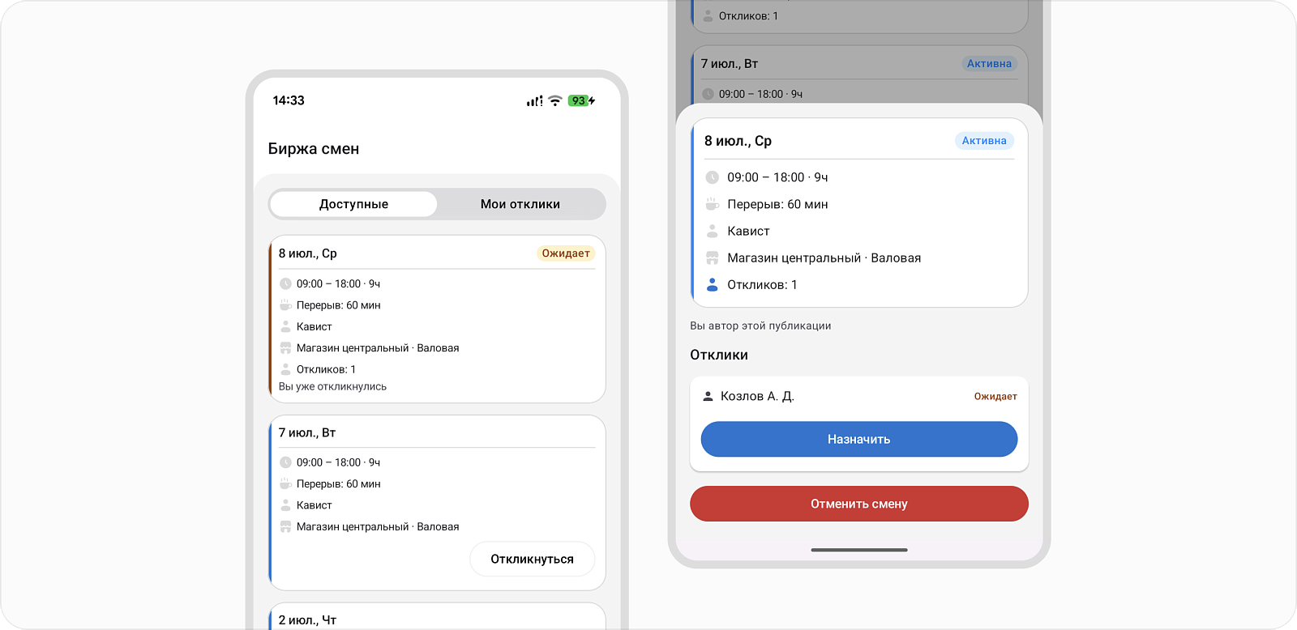Tap Перерыв: 60 мин in the Активна detail sheet
Image resolution: width=1297 pixels, height=630 pixels.
777,204
